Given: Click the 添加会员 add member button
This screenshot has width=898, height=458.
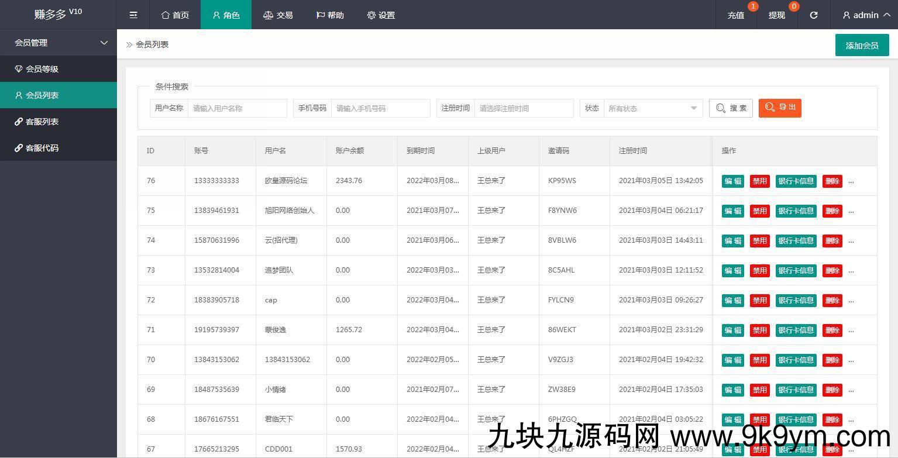Looking at the screenshot, I should [862, 45].
